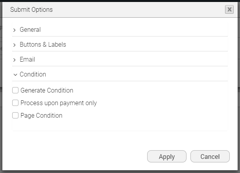This screenshot has width=240, height=173.
Task: Click the Page Condition label text
Action: point(41,116)
